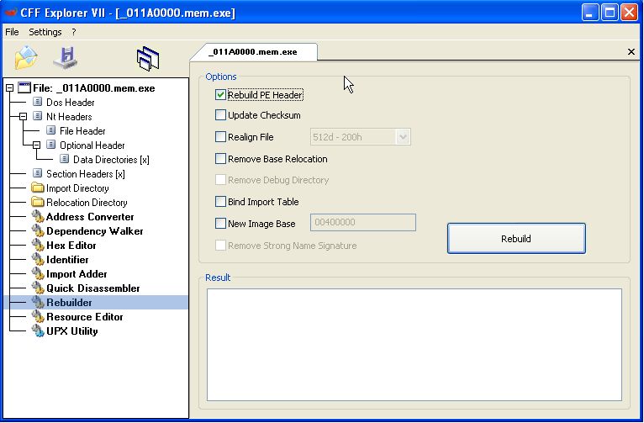Viewport: 644px width, 423px height.
Task: Collapse the File root tree node
Action: pyautogui.click(x=10, y=88)
